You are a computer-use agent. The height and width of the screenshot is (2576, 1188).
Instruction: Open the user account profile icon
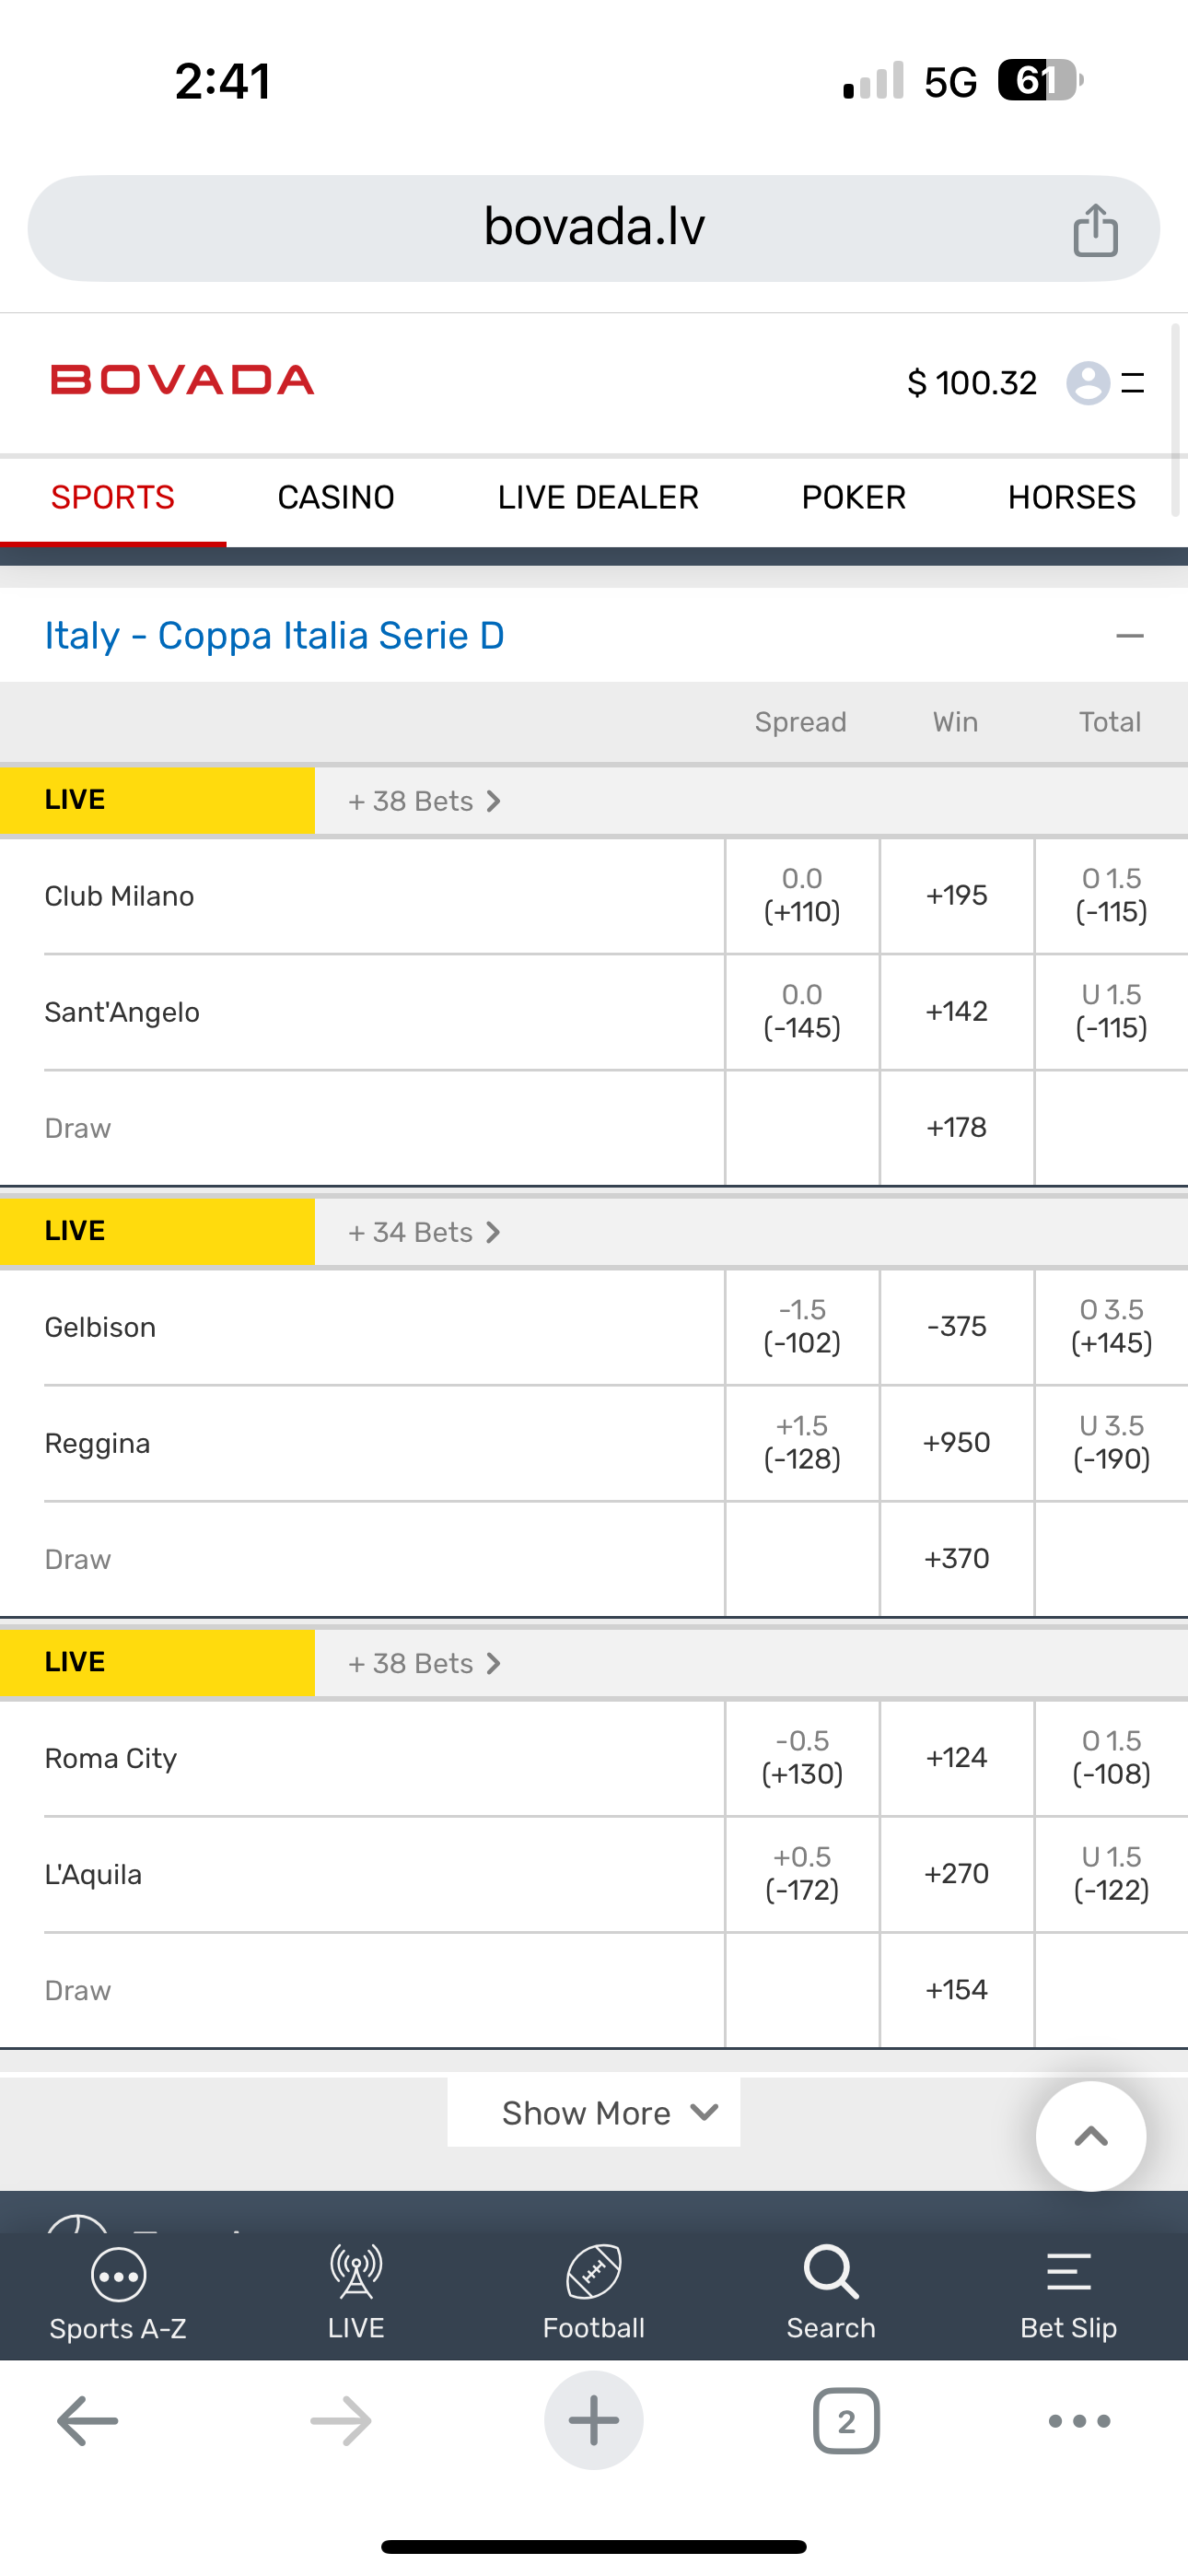tap(1088, 383)
